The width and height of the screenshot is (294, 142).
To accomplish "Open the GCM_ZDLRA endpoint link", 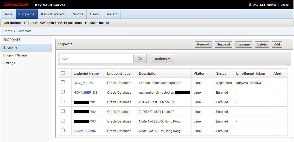I will click(x=83, y=83).
